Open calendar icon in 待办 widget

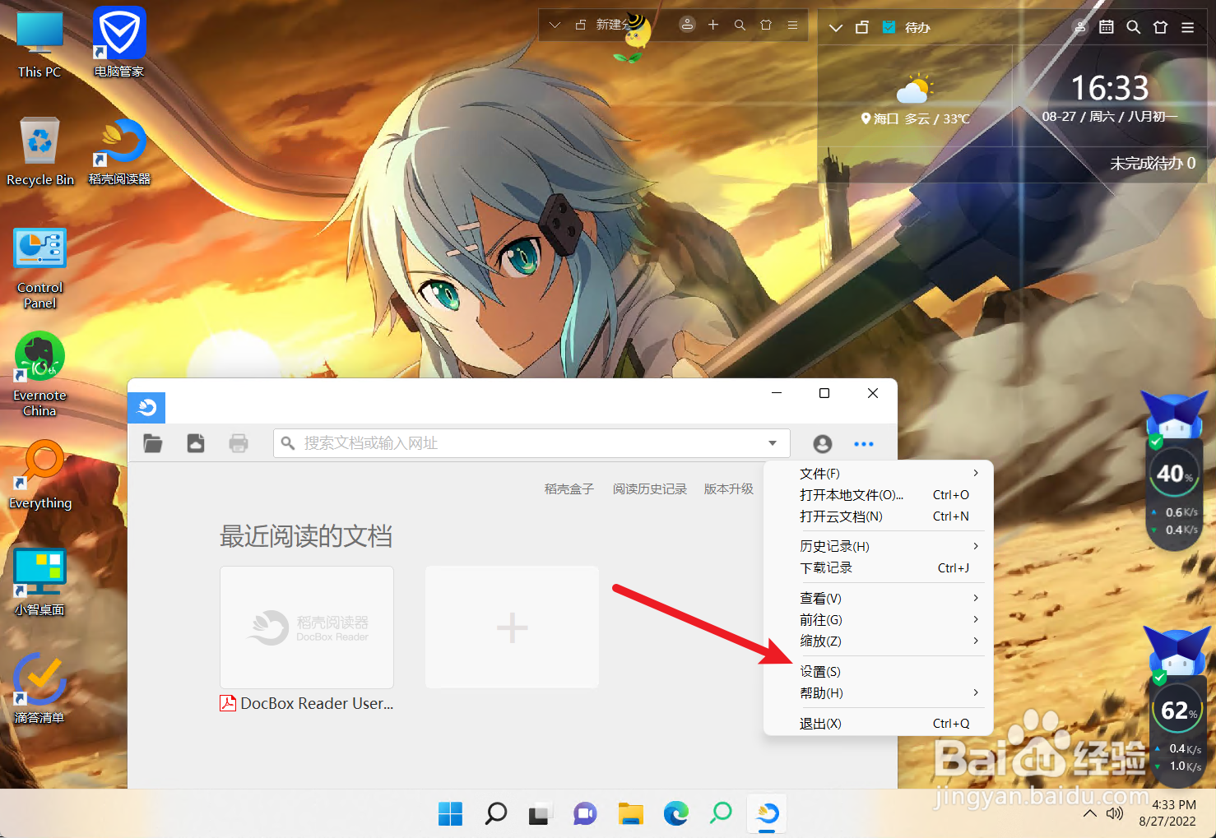tap(1107, 27)
